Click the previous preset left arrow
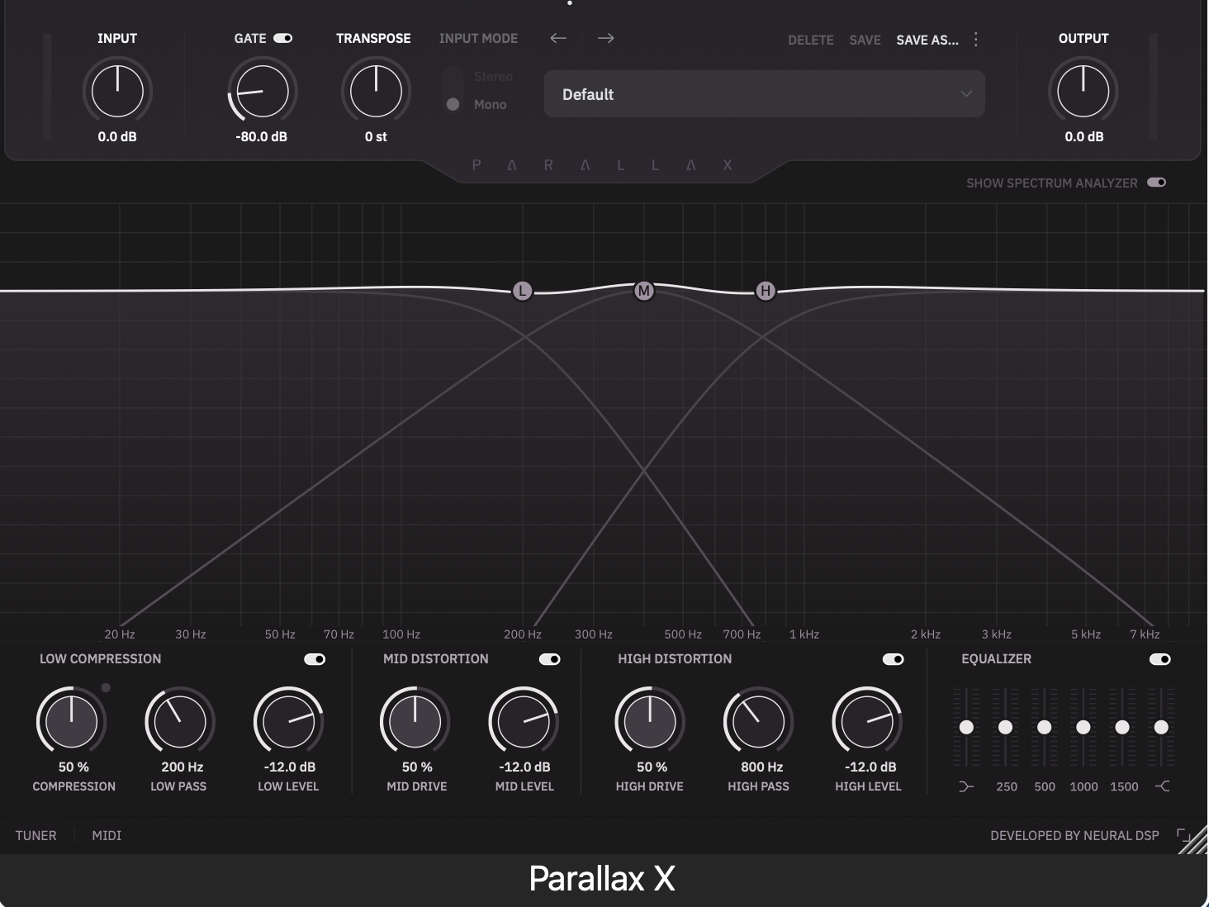The image size is (1209, 907). click(558, 38)
